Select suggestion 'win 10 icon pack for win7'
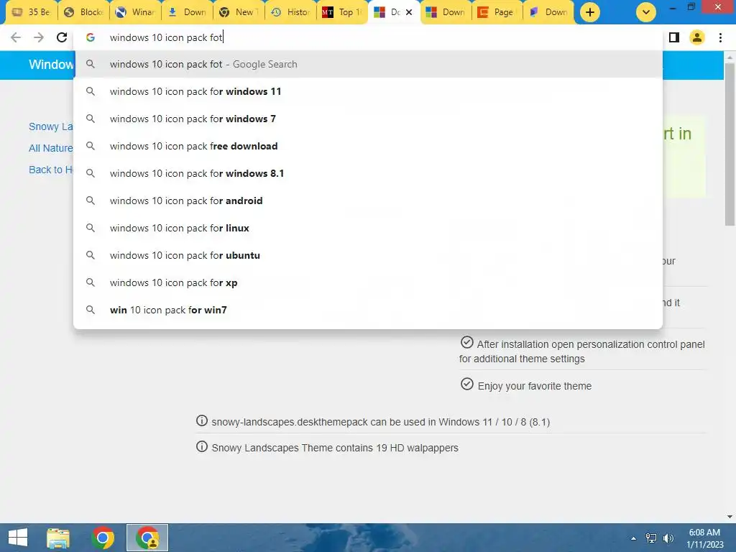The width and height of the screenshot is (736, 552). click(x=368, y=310)
